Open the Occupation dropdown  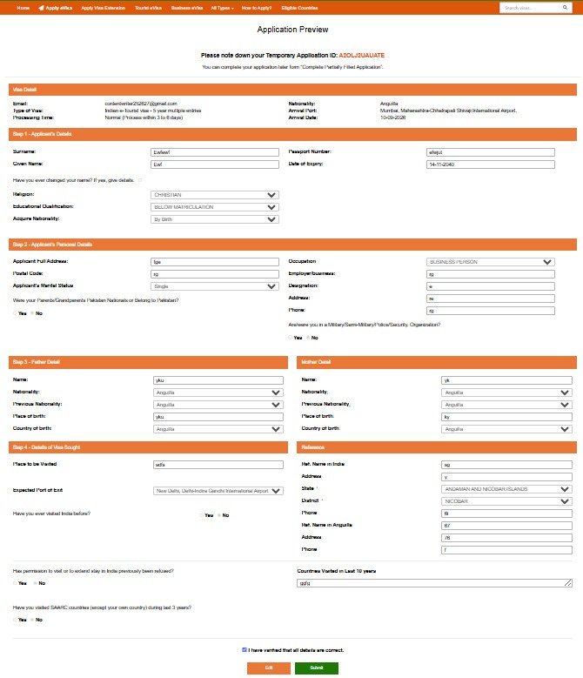(491, 262)
